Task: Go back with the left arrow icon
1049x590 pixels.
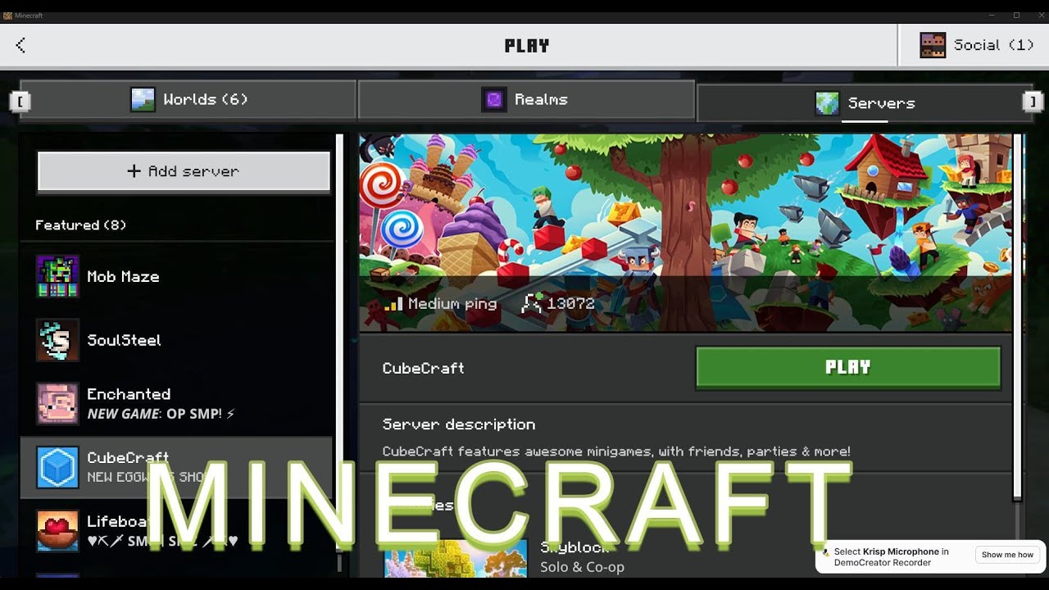Action: pyautogui.click(x=20, y=45)
